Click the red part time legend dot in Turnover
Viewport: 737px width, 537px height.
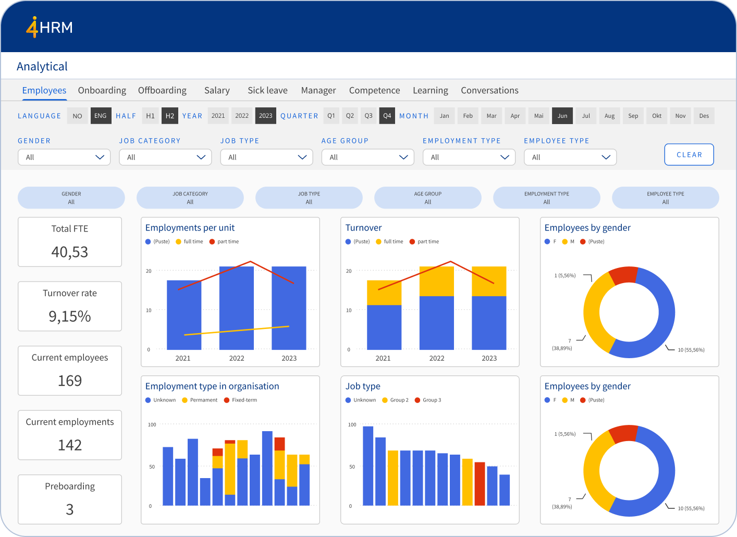coord(412,242)
